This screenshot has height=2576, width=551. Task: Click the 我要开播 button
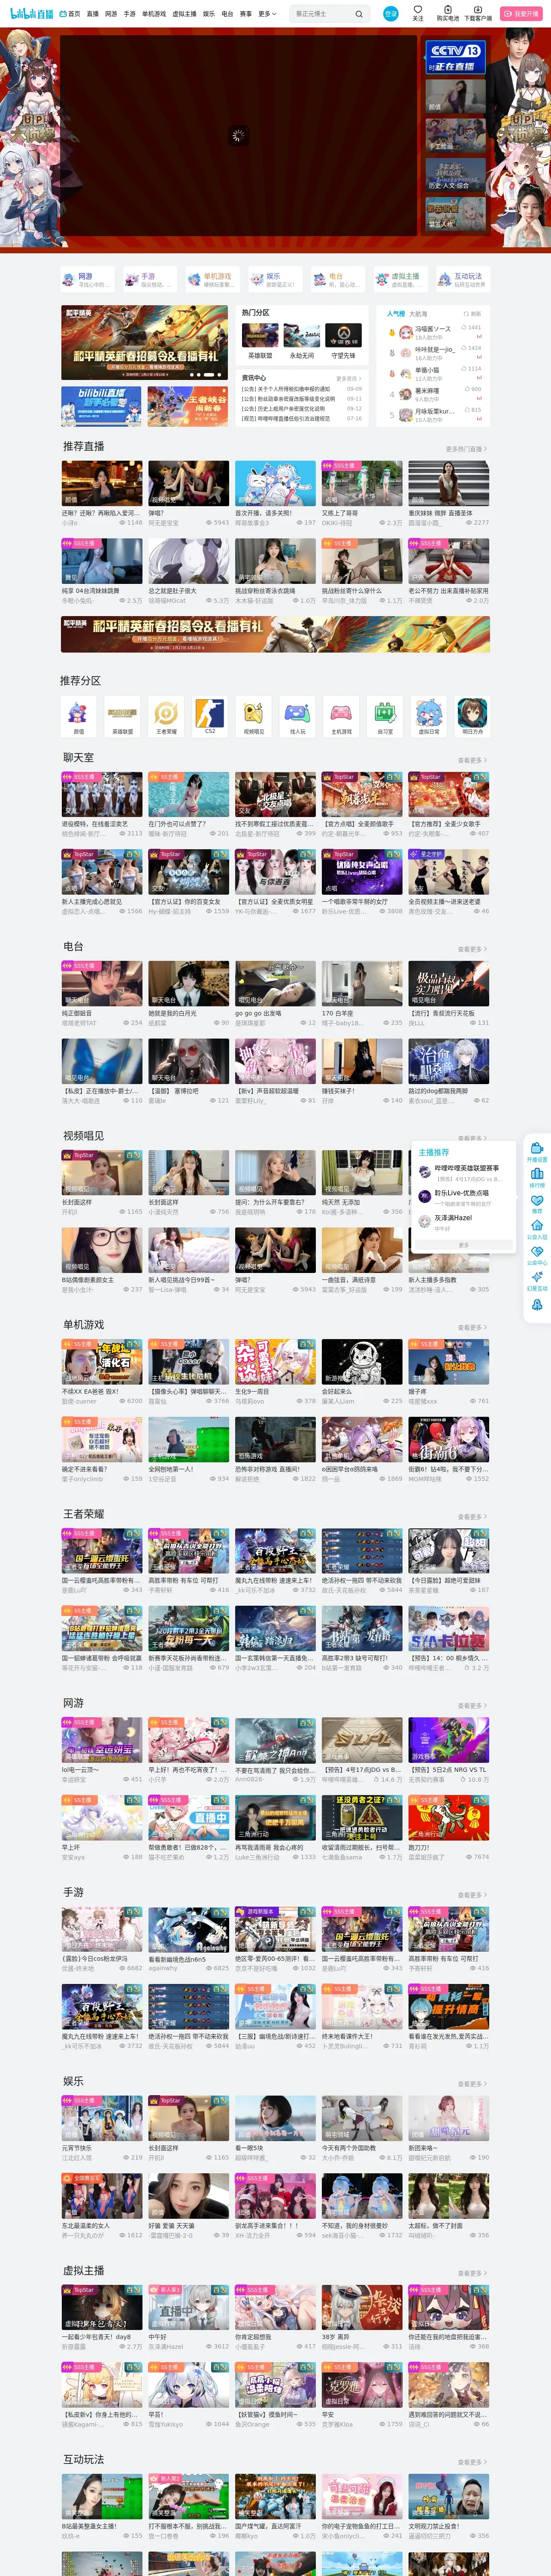pos(521,14)
